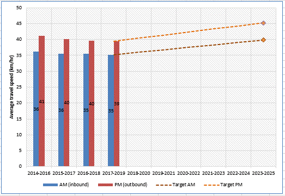
Task: Select the Target AM diamond marker at 2023-2025
Action: coord(263,40)
